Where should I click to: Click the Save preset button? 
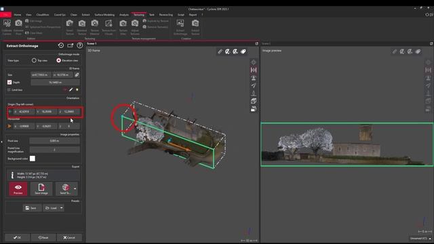click(32, 208)
